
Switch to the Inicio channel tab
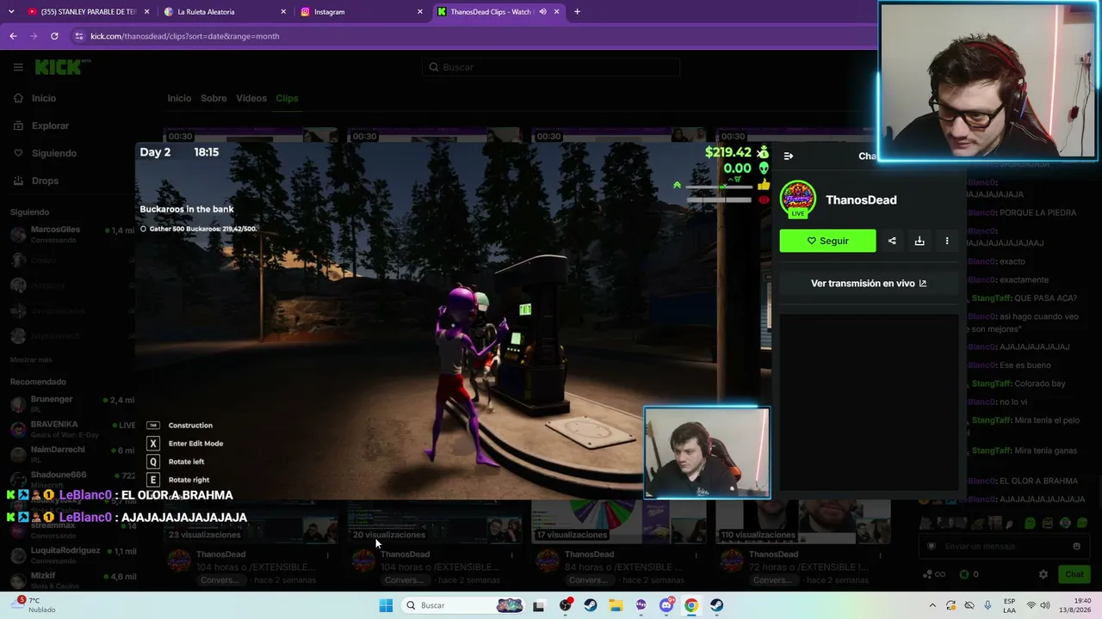(x=179, y=98)
